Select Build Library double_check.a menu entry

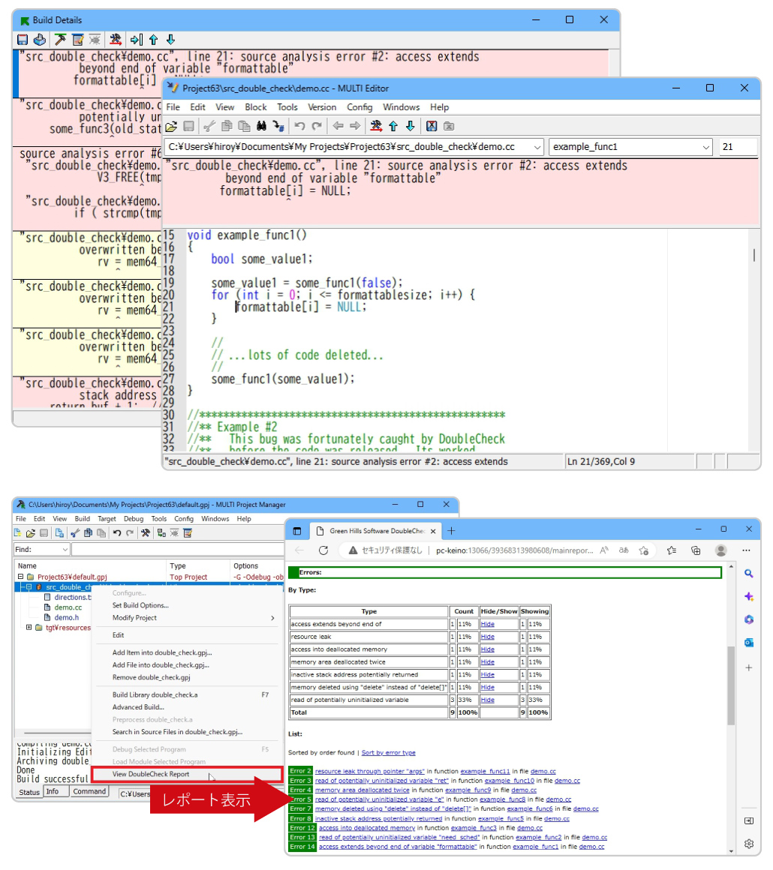155,695
